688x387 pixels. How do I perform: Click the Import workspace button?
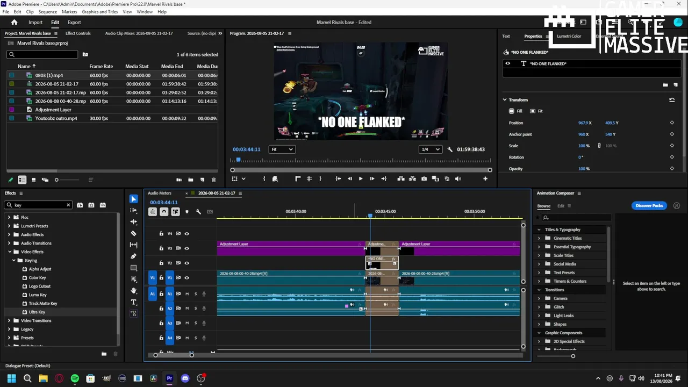[x=35, y=23]
